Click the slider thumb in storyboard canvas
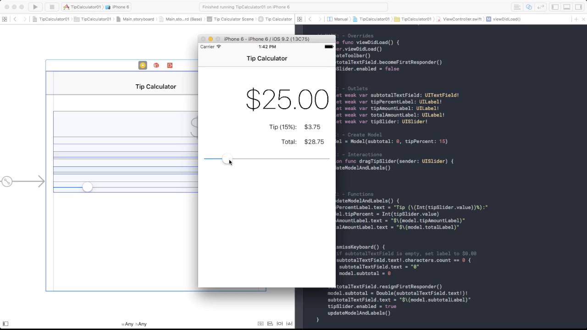 coord(87,187)
